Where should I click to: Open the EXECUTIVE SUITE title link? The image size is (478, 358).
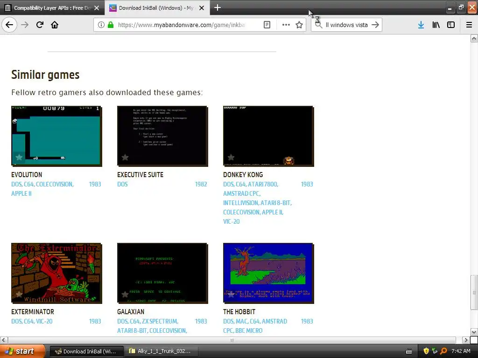pos(140,175)
